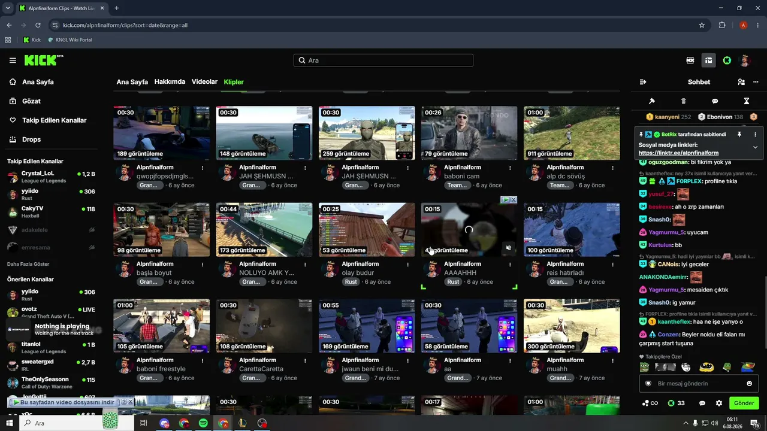The height and width of the screenshot is (431, 767).
Task: Click the KICK logo
Action: [44, 60]
